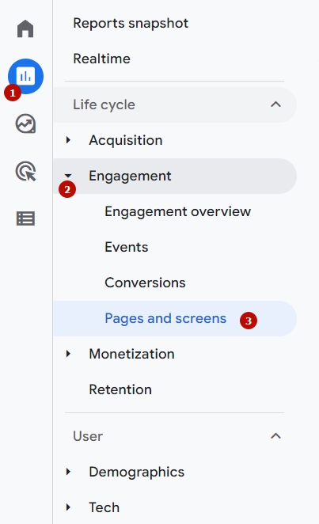
Task: Open the Realtime report
Action: point(101,59)
